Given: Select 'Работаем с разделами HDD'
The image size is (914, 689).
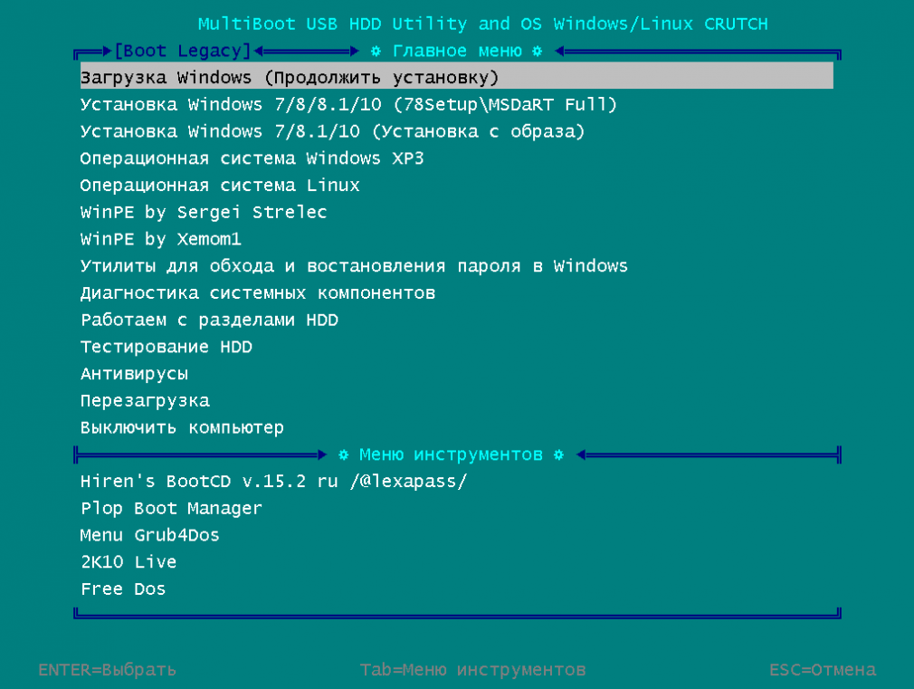Looking at the screenshot, I should (209, 320).
